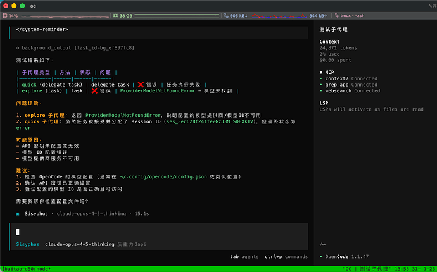
Task: Click the OpenCode 1.1.47 version text
Action: pyautogui.click(x=346, y=257)
